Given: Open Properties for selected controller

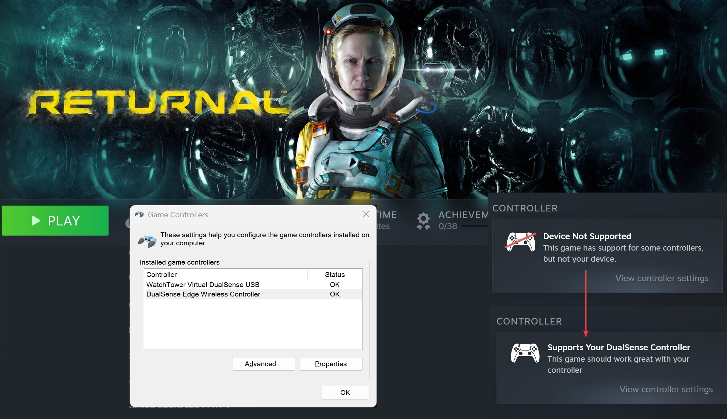Looking at the screenshot, I should [331, 364].
